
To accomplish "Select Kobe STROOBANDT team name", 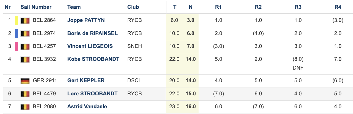I will pos(93,59).
